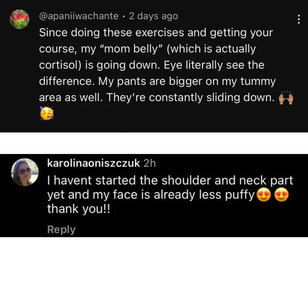Click the "2 days ago" timestamp
The height and width of the screenshot is (308, 308).
pyautogui.click(x=153, y=16)
